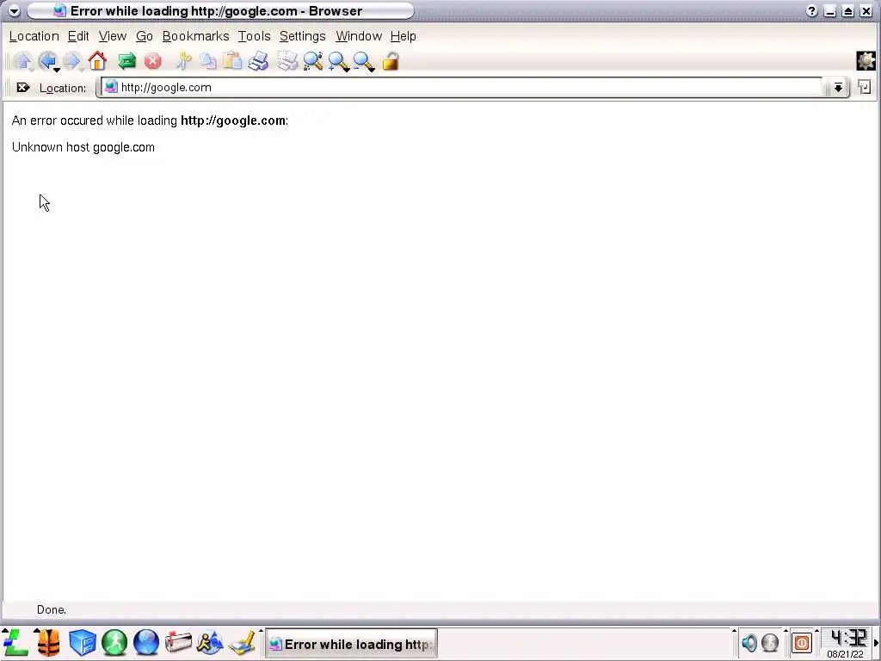Clear the location bar with the X arrow icon
Screen dimensions: 881x661
pyautogui.click(x=23, y=88)
